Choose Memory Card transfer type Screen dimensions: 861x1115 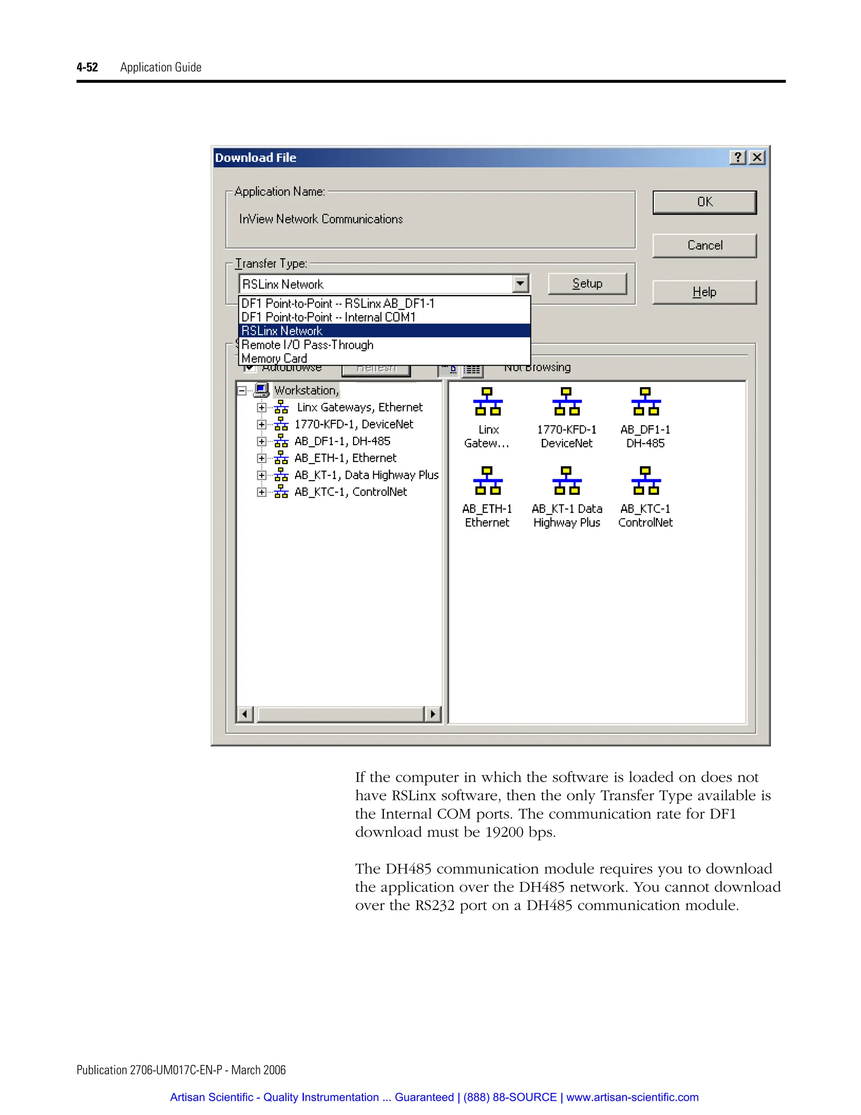(385, 358)
